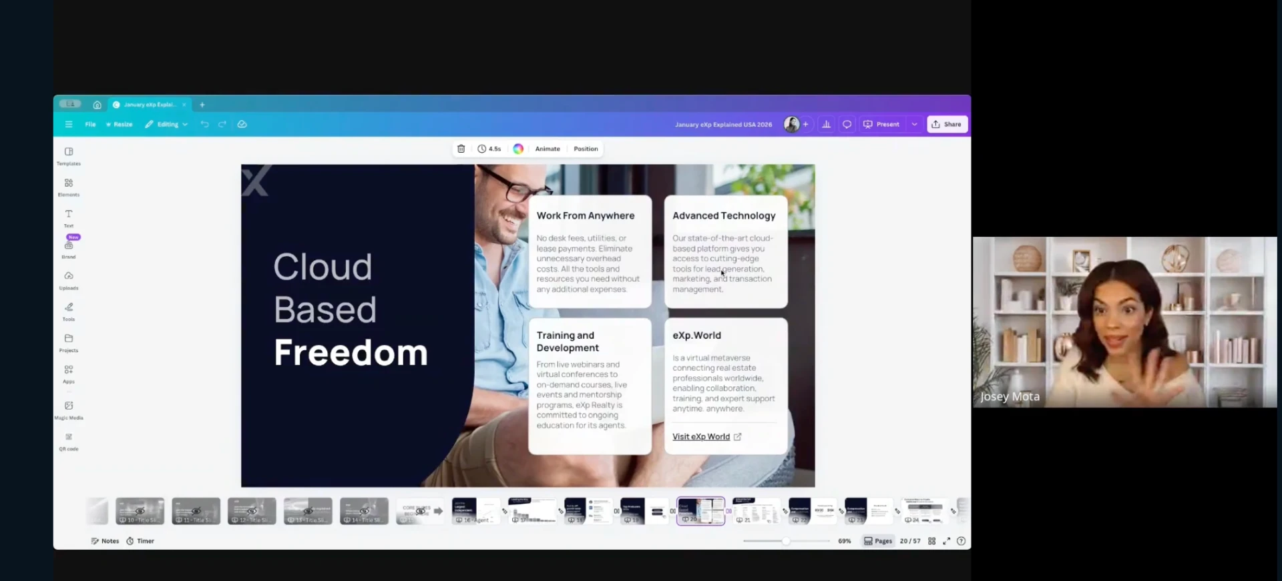The width and height of the screenshot is (1282, 581).
Task: Switch to grid view of pages
Action: [x=932, y=541]
